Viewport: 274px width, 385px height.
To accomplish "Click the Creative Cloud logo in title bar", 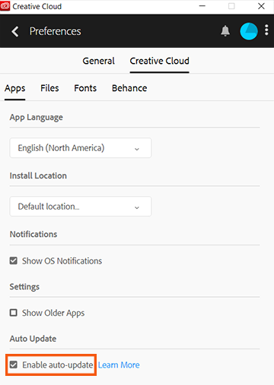I will (x=5, y=6).
